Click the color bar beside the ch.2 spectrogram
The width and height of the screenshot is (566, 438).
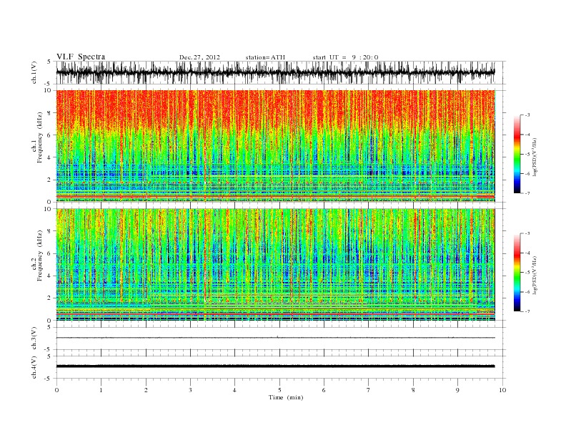point(517,273)
